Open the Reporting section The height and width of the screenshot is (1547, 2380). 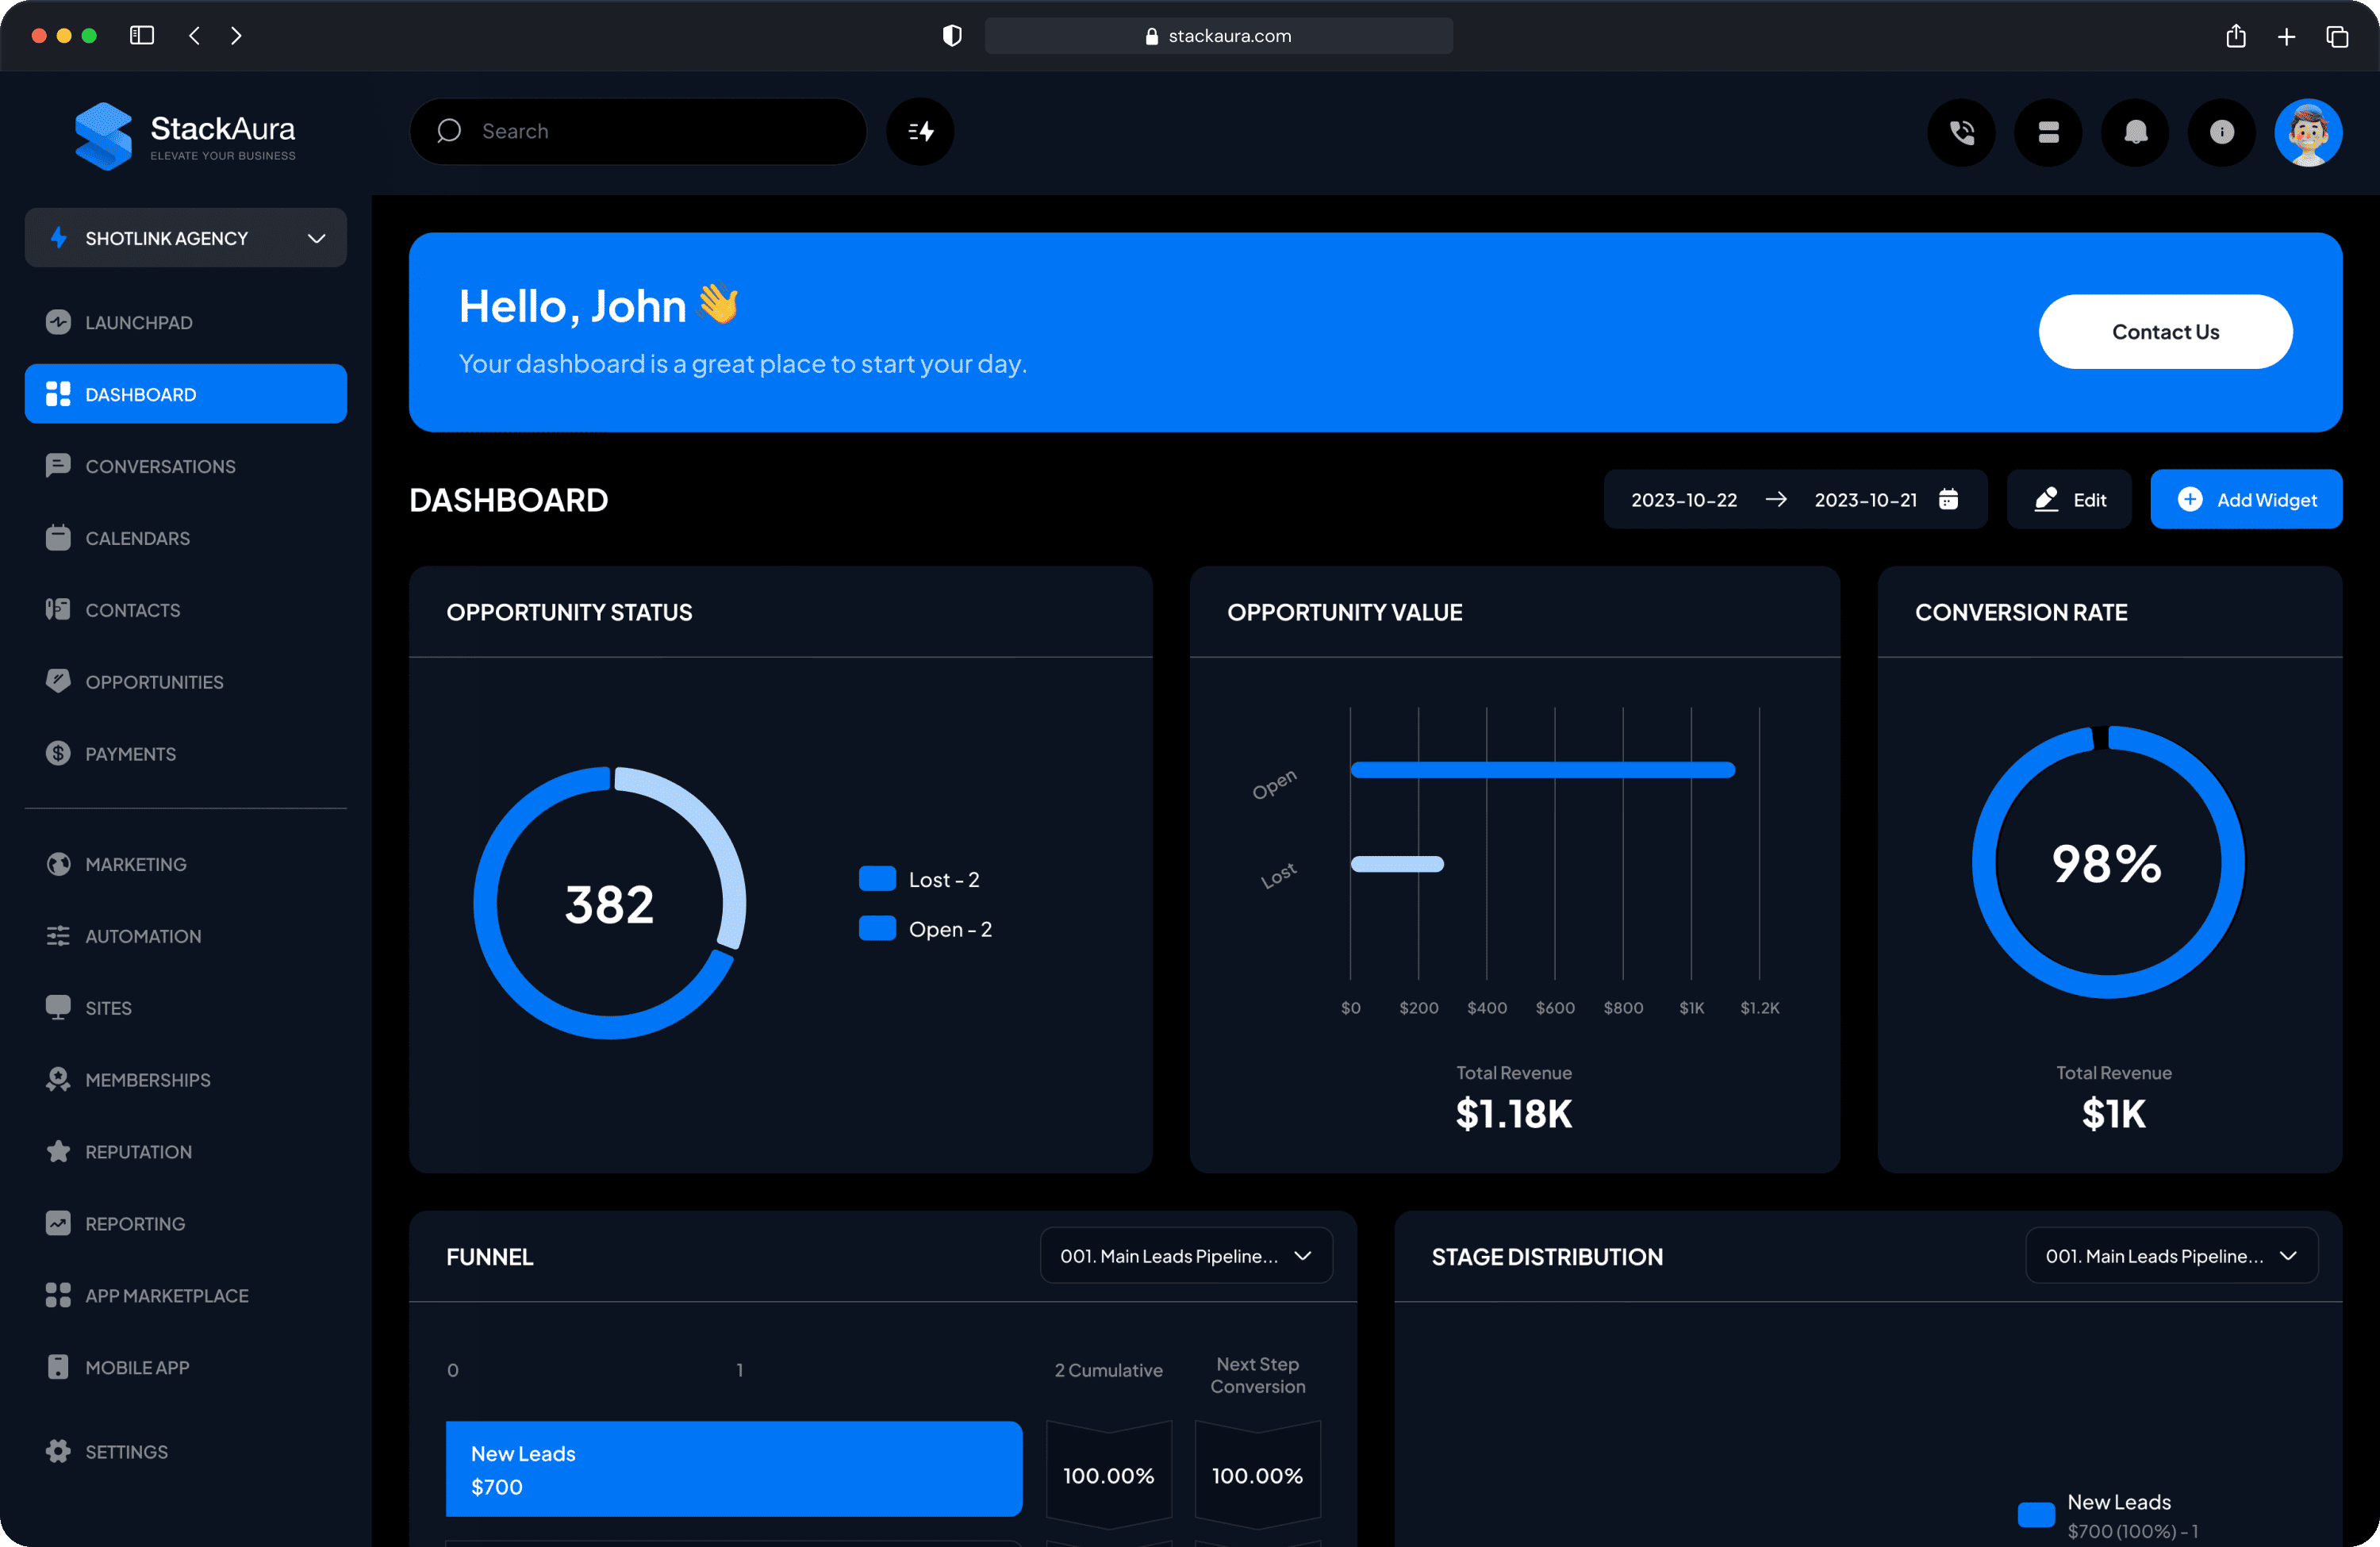click(x=134, y=1223)
